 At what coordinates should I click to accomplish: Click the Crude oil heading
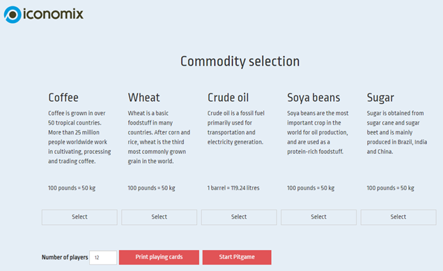(x=228, y=98)
